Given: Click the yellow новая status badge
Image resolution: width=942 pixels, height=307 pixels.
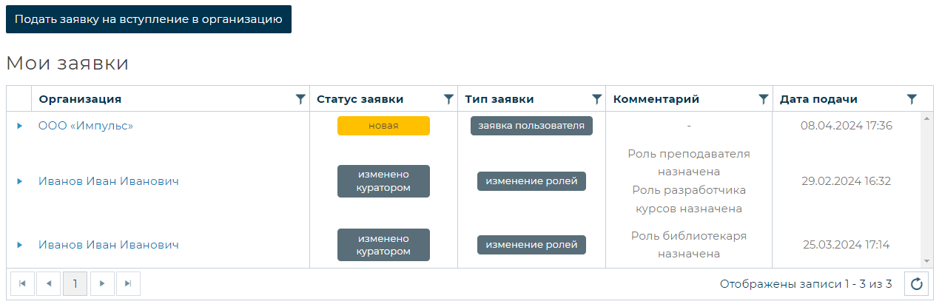Looking at the screenshot, I should tap(383, 126).
